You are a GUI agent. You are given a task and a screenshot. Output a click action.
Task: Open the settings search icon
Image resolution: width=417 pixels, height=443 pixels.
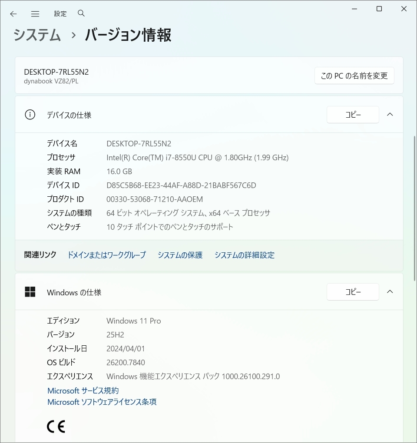(81, 13)
